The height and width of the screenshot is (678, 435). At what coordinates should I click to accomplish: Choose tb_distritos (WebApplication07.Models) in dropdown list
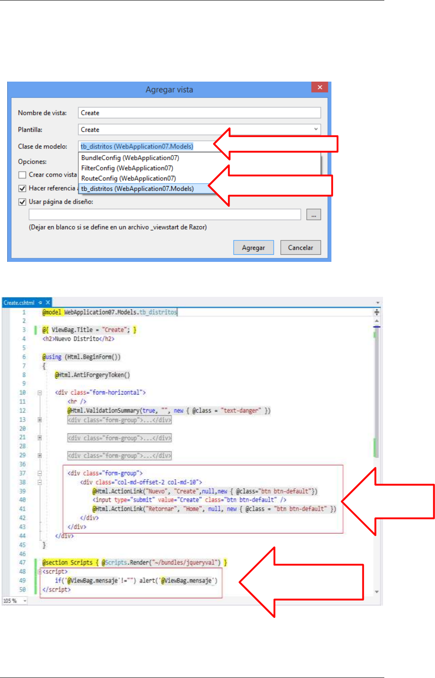[x=138, y=189]
